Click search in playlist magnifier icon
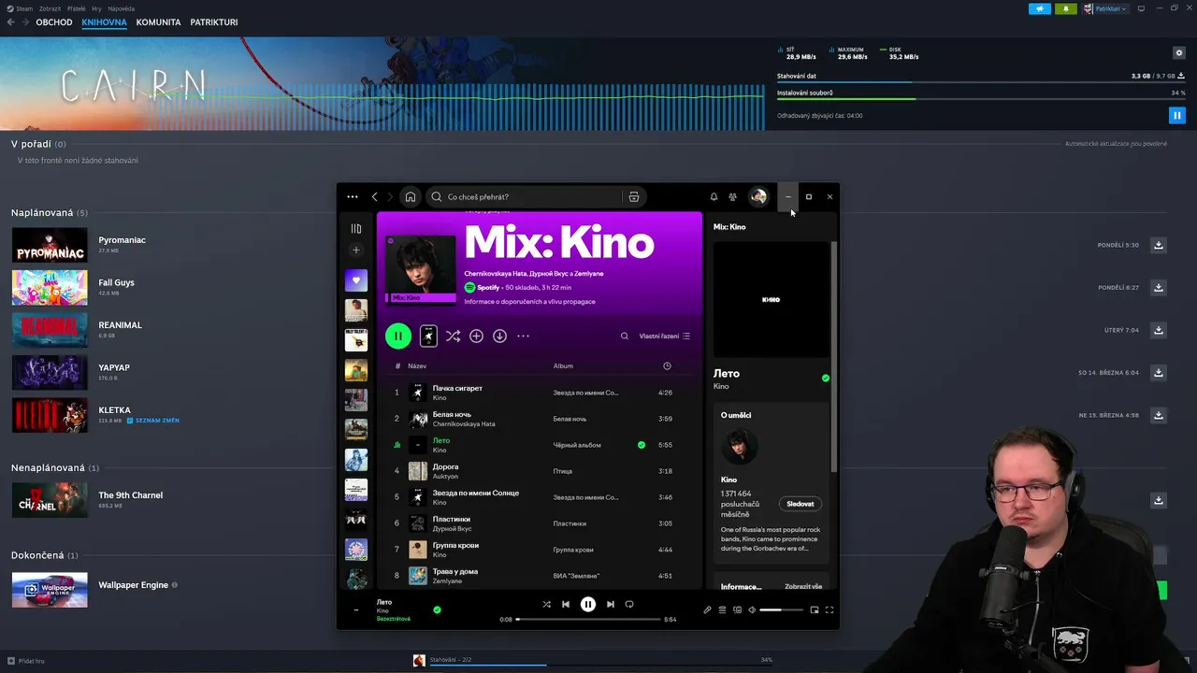Viewport: 1197px width, 673px height. [625, 336]
